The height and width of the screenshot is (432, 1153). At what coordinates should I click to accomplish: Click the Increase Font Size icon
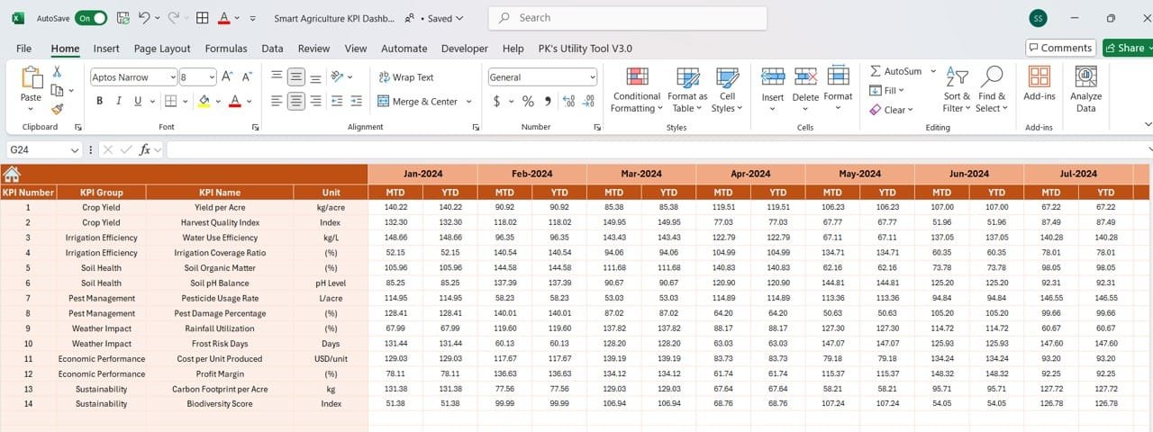(227, 77)
